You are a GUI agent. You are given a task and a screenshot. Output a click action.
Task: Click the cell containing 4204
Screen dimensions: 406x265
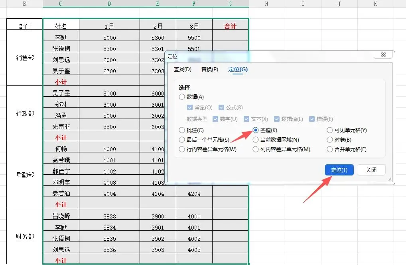194,191
